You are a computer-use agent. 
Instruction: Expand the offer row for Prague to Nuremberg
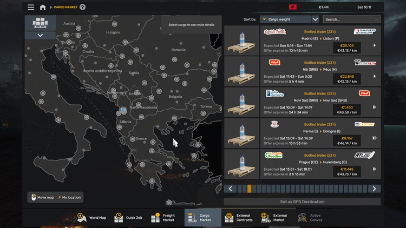pyautogui.click(x=374, y=169)
